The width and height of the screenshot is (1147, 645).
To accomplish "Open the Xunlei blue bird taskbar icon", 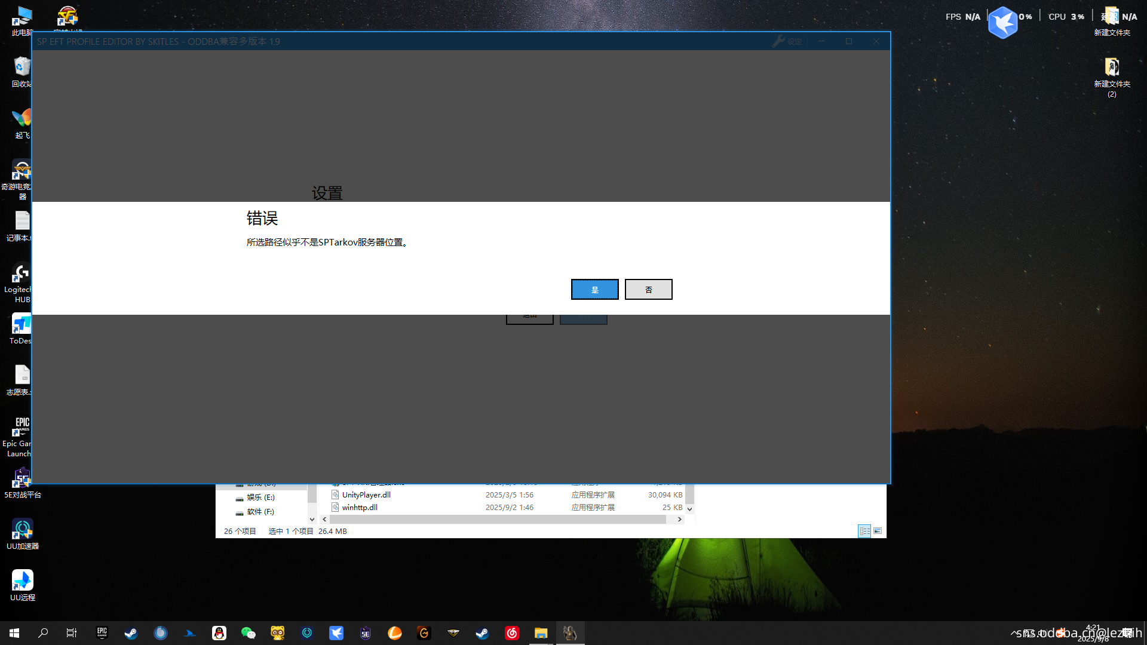I will pos(336,633).
